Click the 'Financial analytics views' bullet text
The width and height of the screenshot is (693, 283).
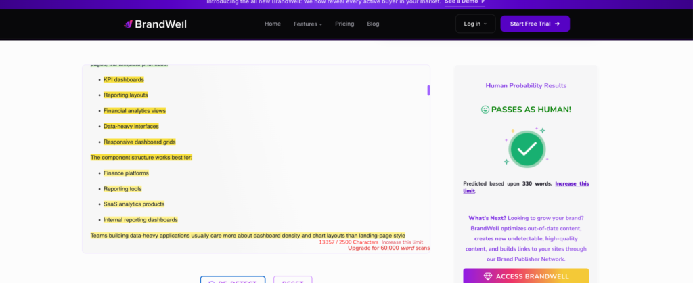point(135,110)
